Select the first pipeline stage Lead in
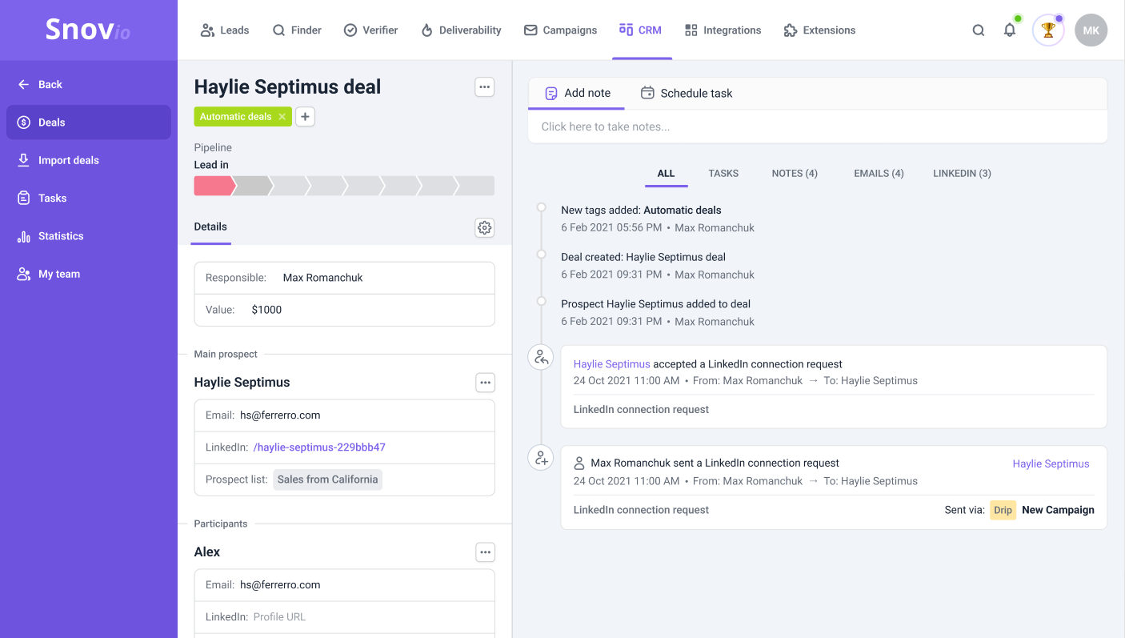Image resolution: width=1125 pixels, height=638 pixels. 214,186
